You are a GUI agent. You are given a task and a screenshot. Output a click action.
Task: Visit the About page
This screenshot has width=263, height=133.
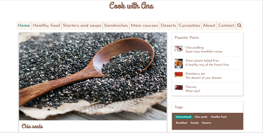click(x=209, y=25)
